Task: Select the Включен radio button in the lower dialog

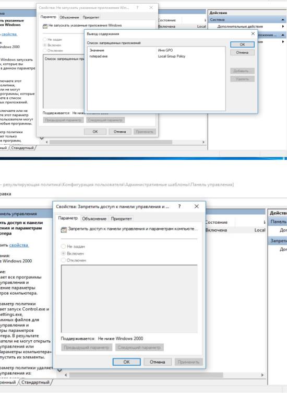Action: point(63,253)
